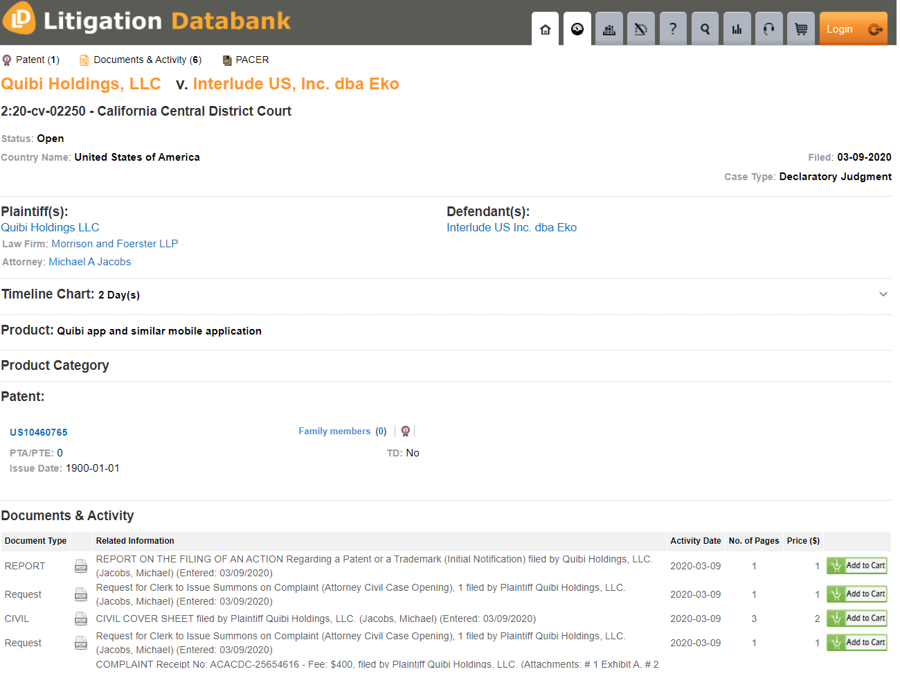Viewport: 900px width, 676px height.
Task: Open the stacked blocks analytics icon
Action: pyautogui.click(x=609, y=29)
